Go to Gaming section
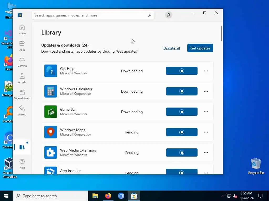The image size is (269, 201). (22, 62)
